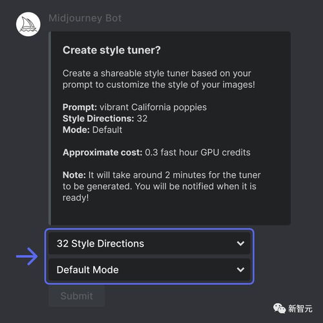Click the vibrant California poppies prompt text
The width and height of the screenshot is (323, 323).
tap(153, 107)
